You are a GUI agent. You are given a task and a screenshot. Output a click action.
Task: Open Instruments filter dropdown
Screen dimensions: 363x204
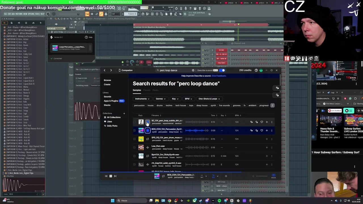pos(142,99)
